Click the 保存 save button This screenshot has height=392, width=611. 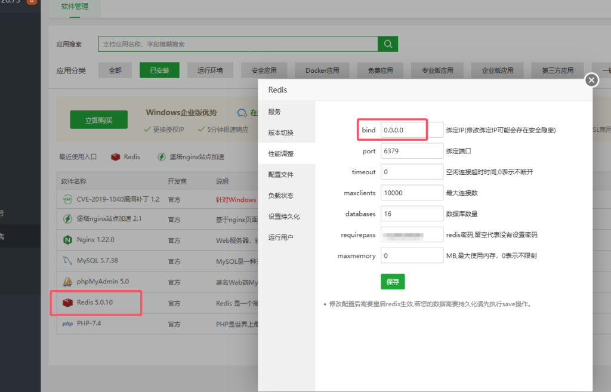393,282
